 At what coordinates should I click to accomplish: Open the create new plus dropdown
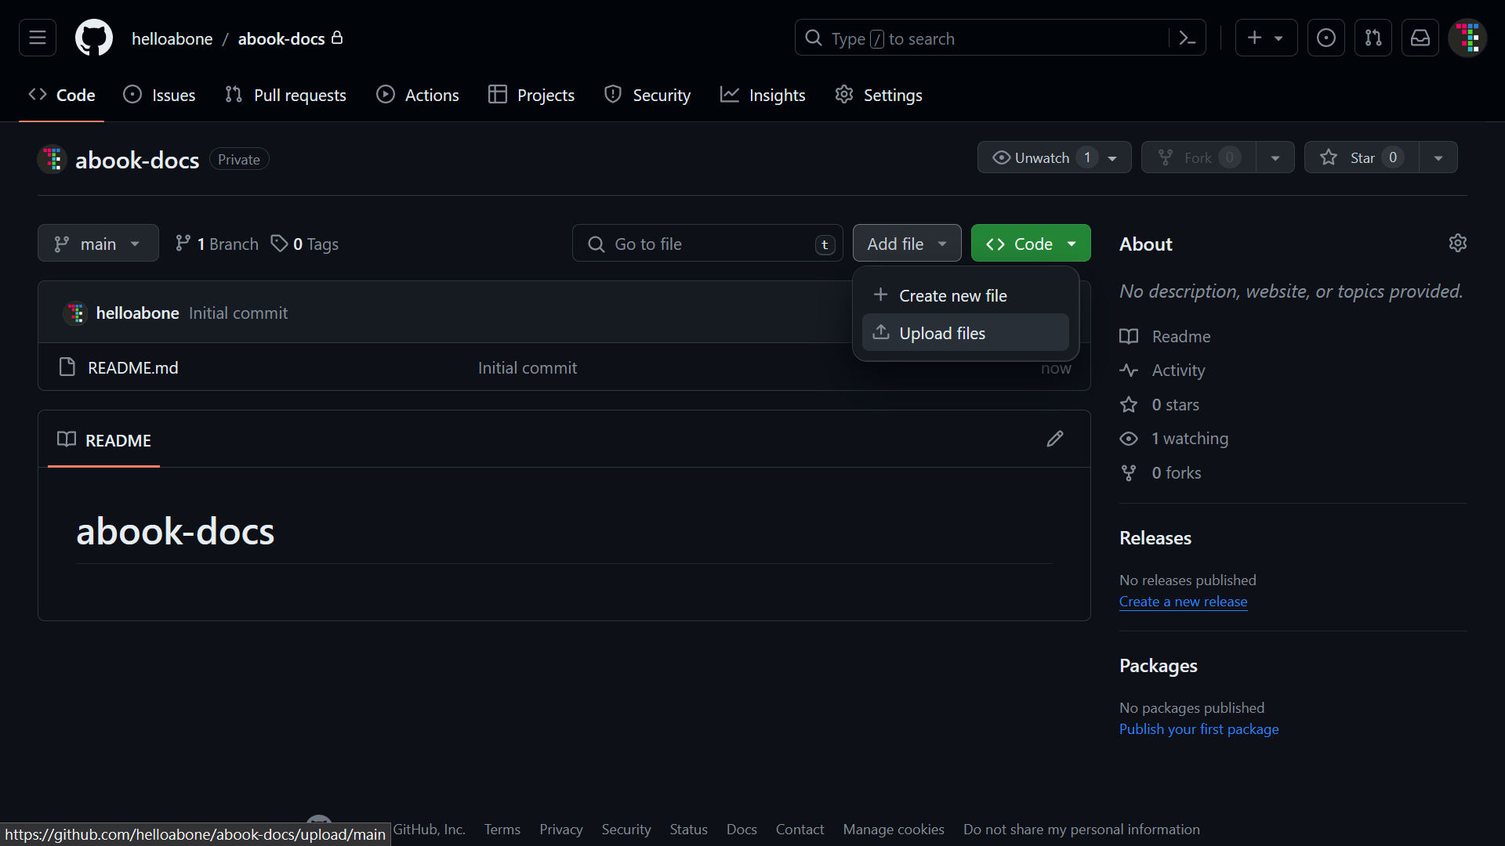tap(1266, 38)
